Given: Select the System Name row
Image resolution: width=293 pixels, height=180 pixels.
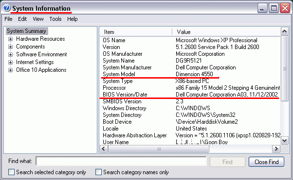Looking at the screenshot, I should coord(190,61).
